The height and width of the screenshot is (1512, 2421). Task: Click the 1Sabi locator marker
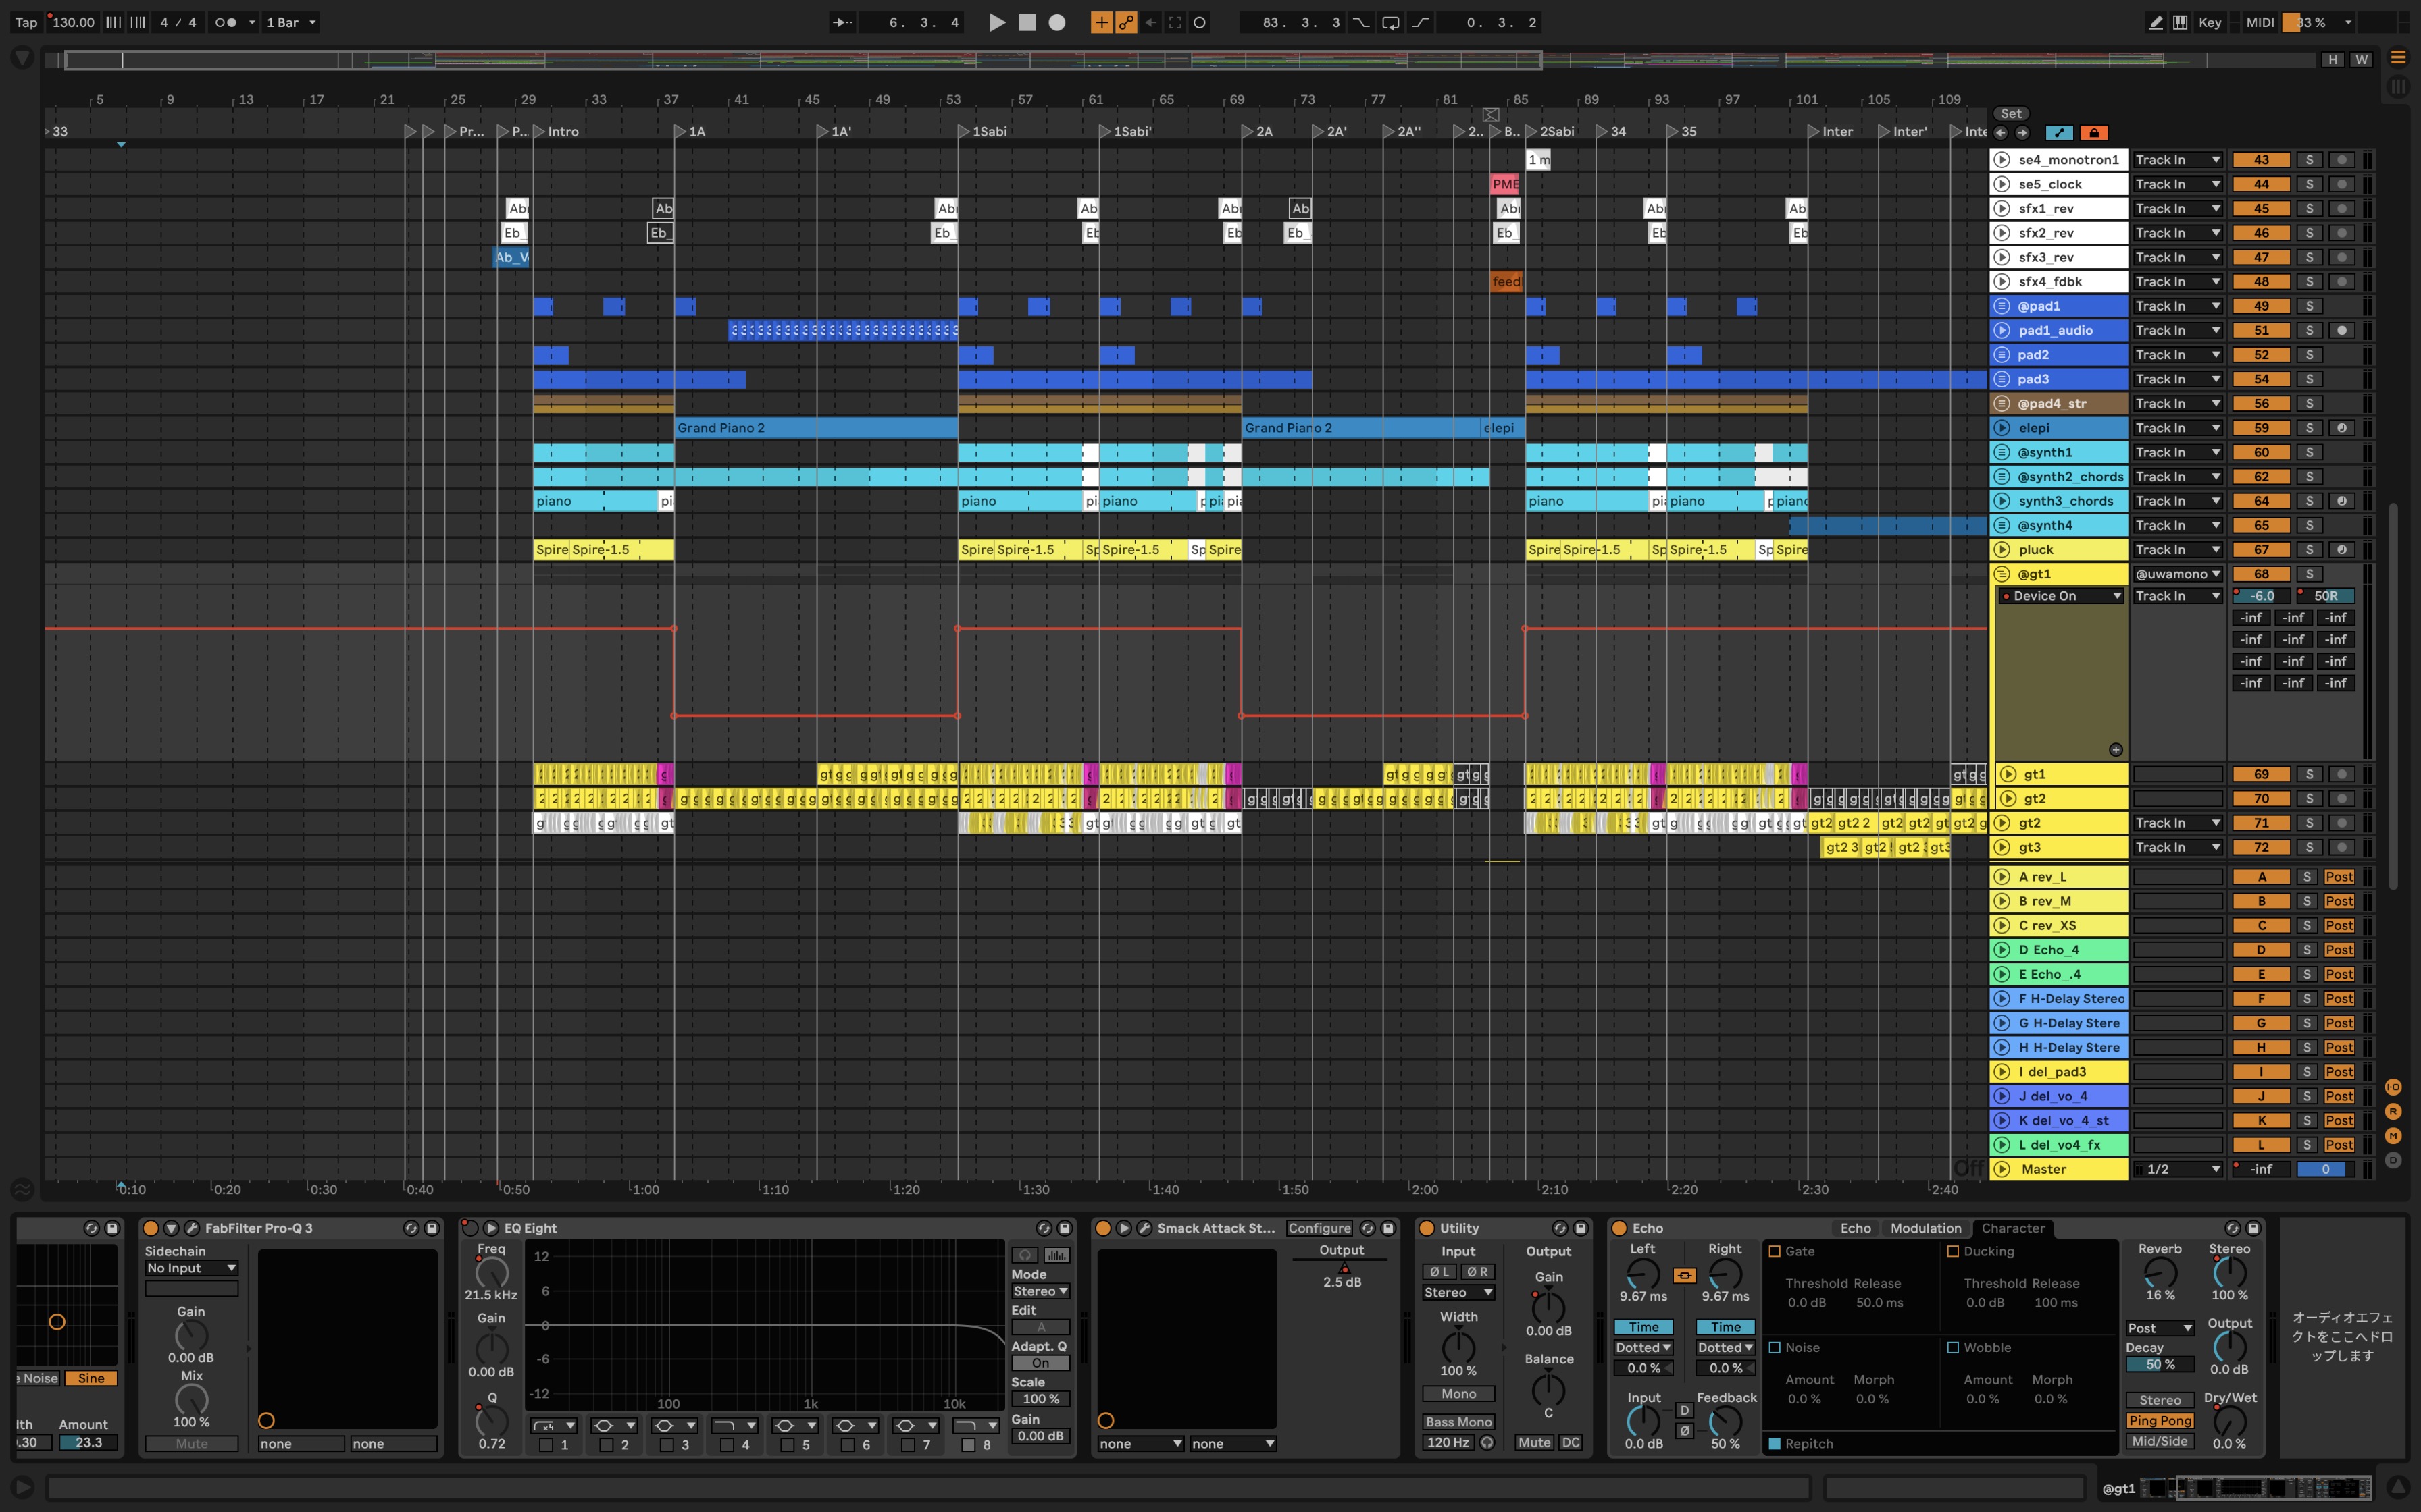[x=982, y=131]
